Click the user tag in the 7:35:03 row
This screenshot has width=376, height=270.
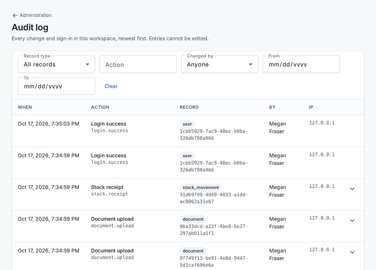(x=187, y=124)
